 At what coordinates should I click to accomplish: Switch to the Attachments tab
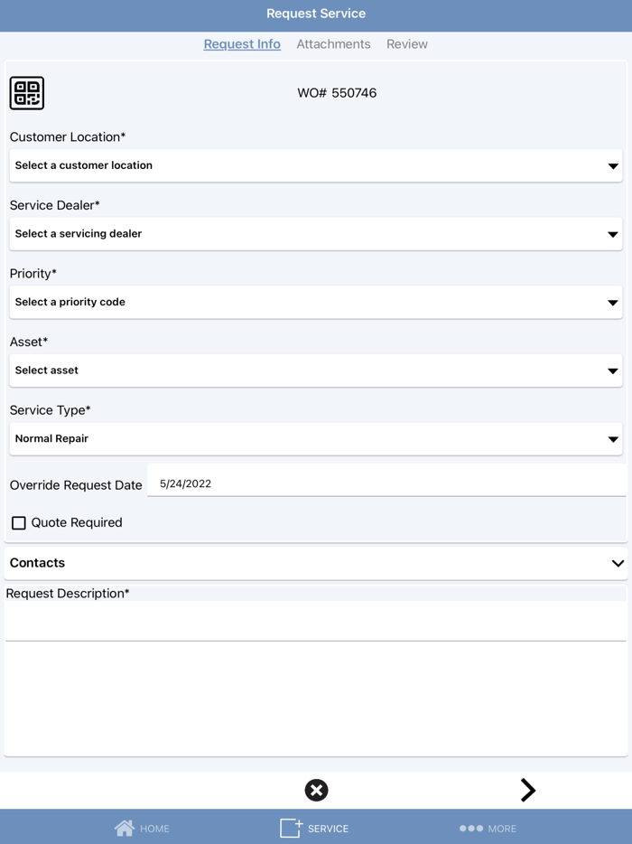click(333, 43)
